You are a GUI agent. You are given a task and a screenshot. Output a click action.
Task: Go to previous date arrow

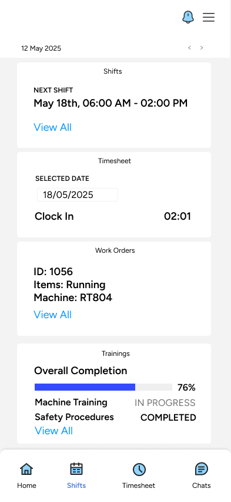[189, 48]
